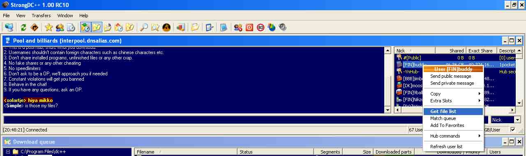Open the network statistics bar chart icon
This screenshot has height=156, width=526.
(180, 27)
